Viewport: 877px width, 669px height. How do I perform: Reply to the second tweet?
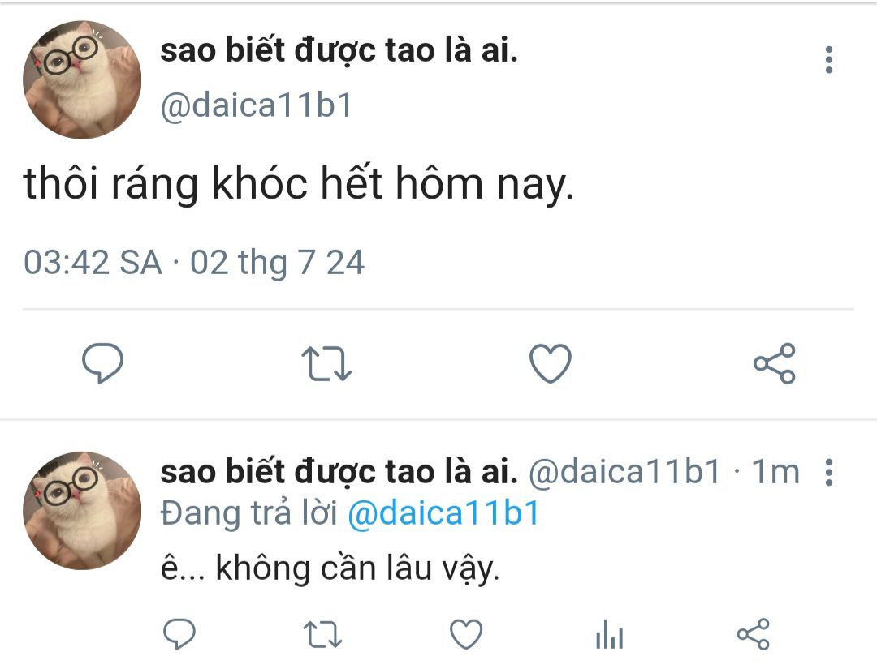(179, 634)
